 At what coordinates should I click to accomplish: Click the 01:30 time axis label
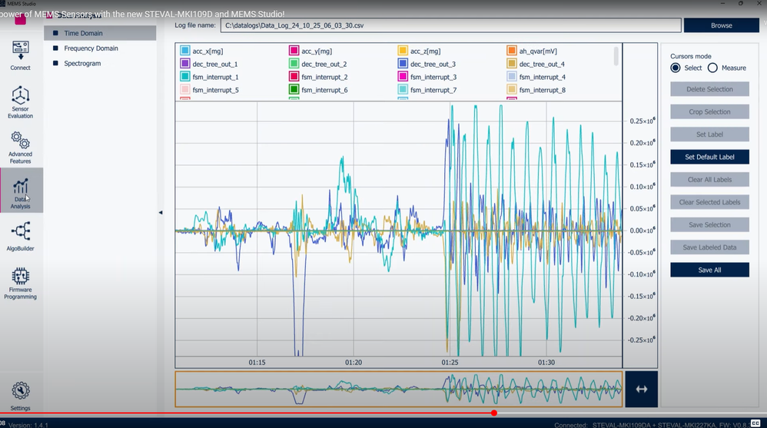tap(546, 363)
